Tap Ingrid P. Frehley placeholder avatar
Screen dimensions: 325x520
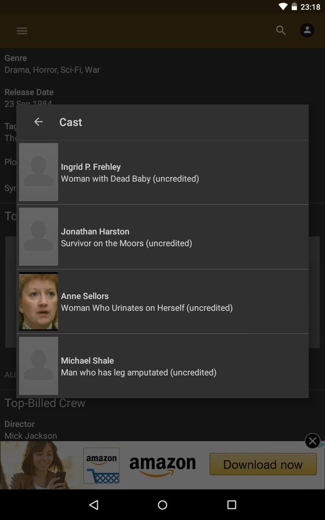pos(39,172)
